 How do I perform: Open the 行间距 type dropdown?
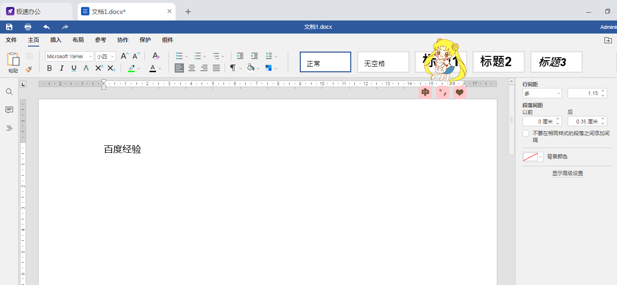[x=542, y=93]
